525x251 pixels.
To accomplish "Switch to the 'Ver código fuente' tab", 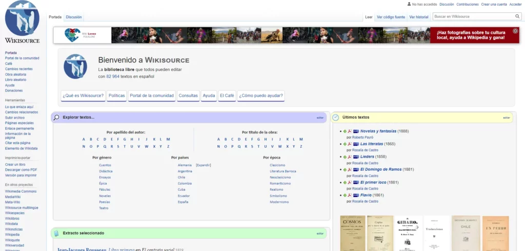I will pyautogui.click(x=391, y=17).
